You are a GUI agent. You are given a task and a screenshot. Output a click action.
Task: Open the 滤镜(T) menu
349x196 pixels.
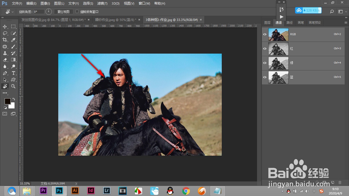pos(102,4)
